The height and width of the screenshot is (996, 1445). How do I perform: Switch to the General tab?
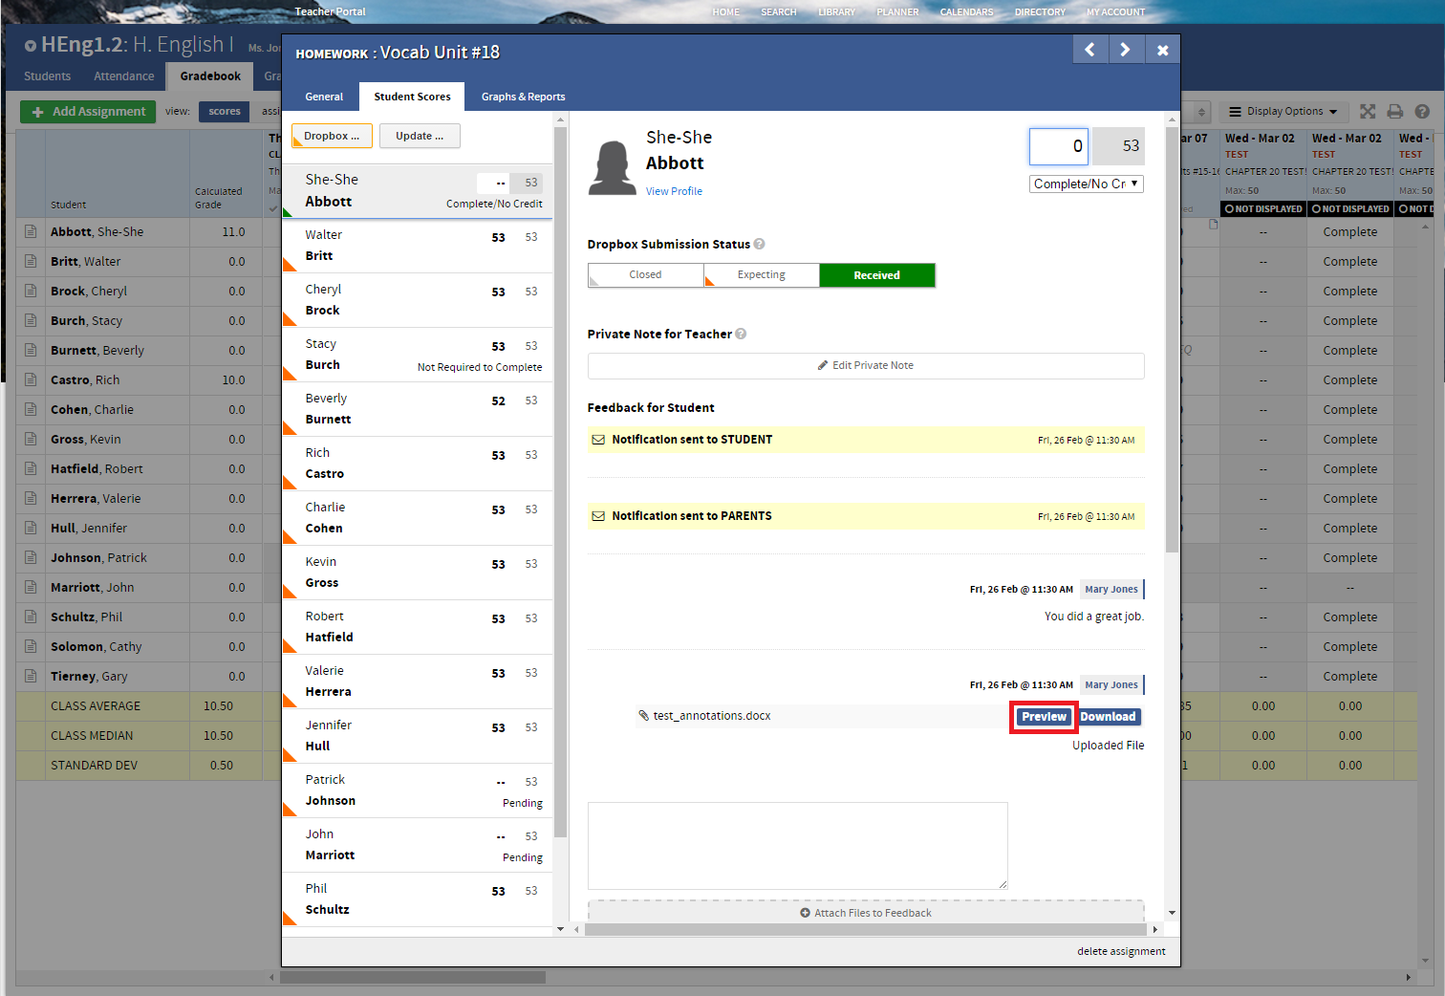tap(324, 97)
